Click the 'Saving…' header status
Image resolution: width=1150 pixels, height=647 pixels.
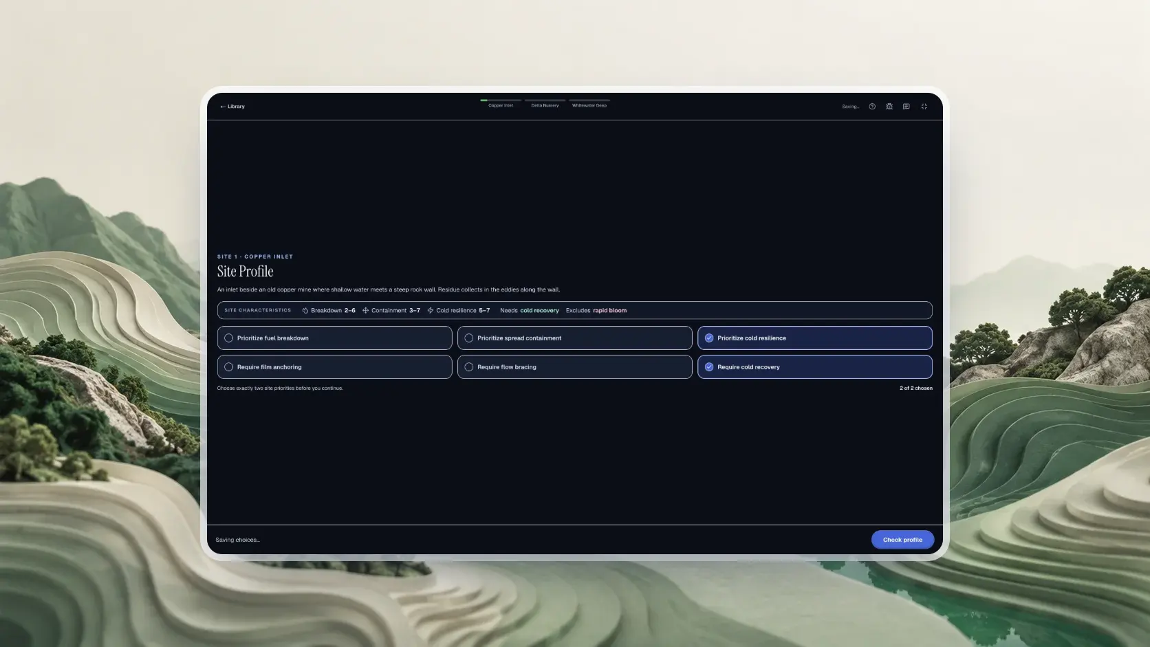click(851, 107)
